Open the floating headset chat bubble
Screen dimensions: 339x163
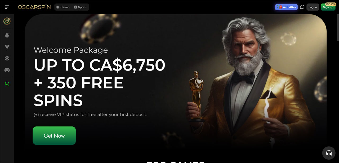[x=329, y=153]
